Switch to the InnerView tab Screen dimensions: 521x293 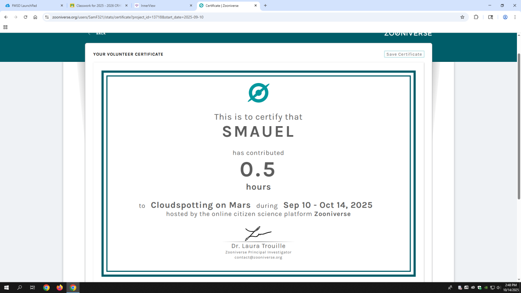point(163,6)
